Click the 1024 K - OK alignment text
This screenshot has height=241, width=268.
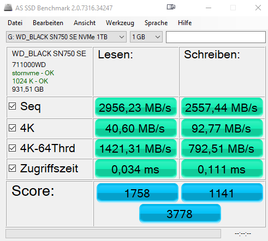coord(30,81)
